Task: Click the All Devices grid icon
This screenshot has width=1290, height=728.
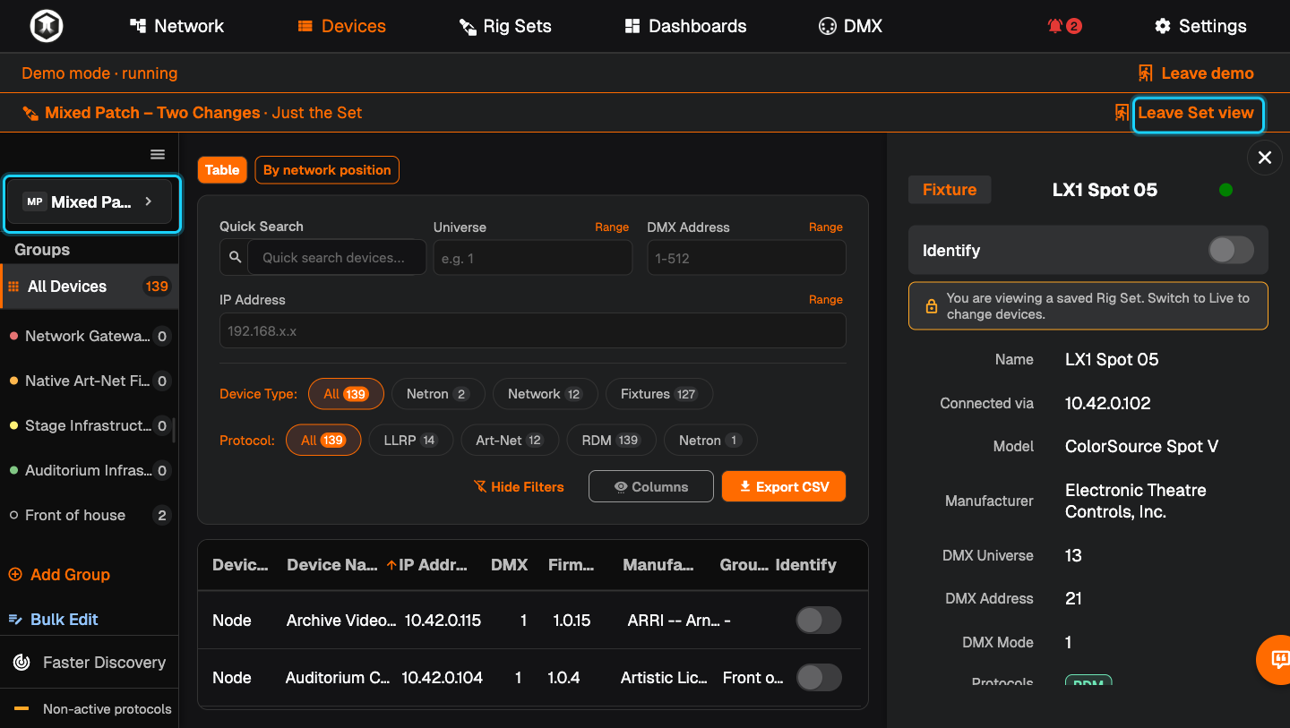Action: [13, 287]
